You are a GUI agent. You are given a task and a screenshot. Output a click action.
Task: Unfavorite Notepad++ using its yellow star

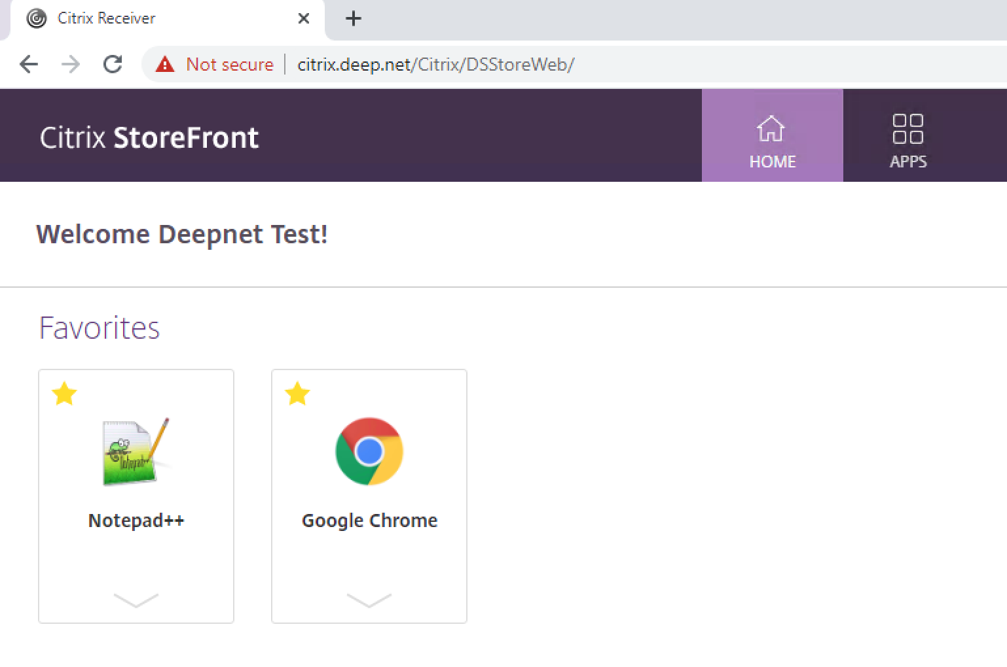tap(64, 394)
